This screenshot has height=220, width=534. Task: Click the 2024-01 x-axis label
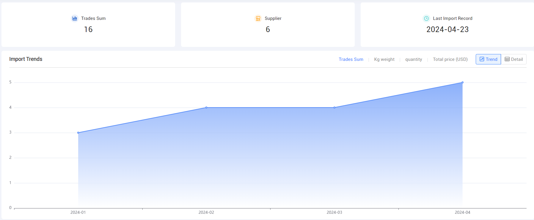tap(78, 212)
